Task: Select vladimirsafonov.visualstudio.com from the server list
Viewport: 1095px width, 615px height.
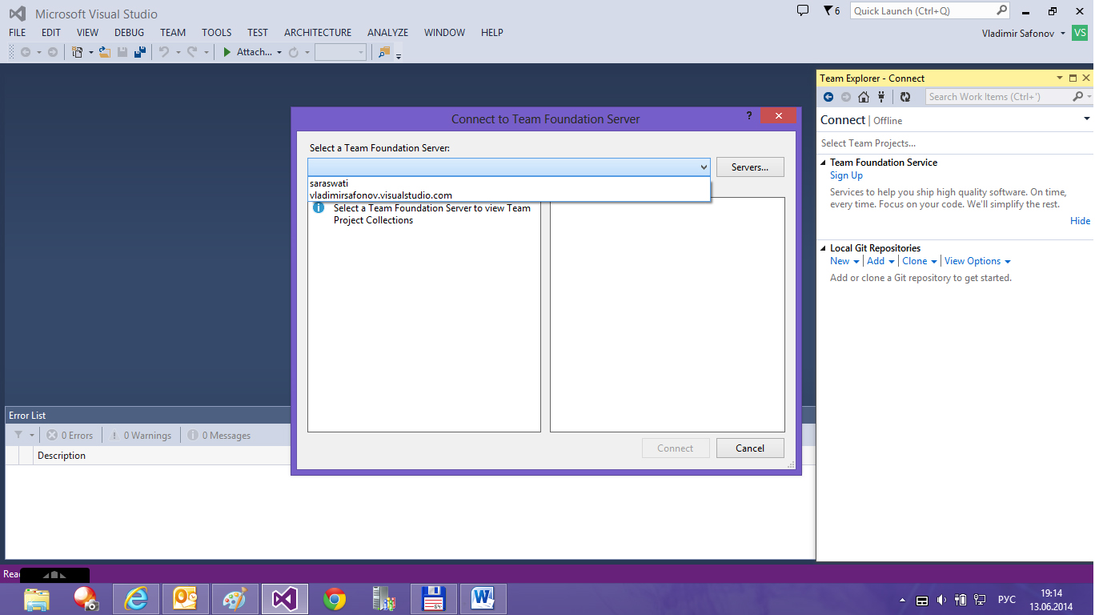Action: 509,195
